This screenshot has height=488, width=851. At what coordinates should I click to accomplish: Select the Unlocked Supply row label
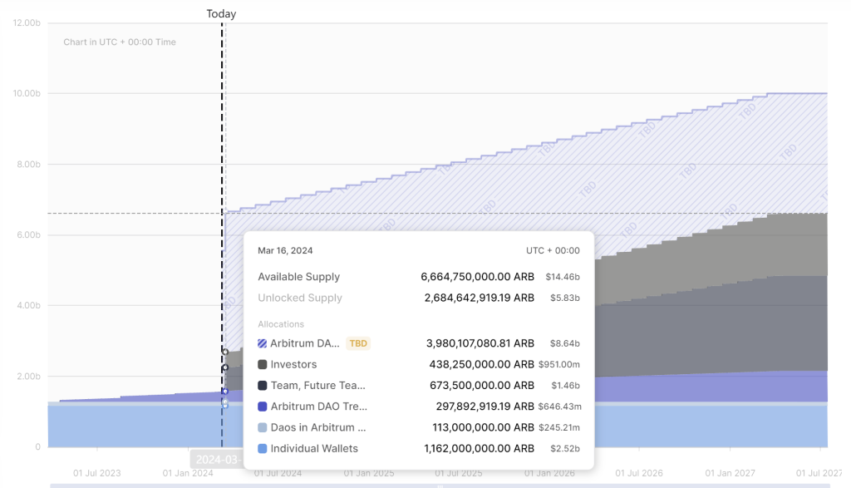299,298
